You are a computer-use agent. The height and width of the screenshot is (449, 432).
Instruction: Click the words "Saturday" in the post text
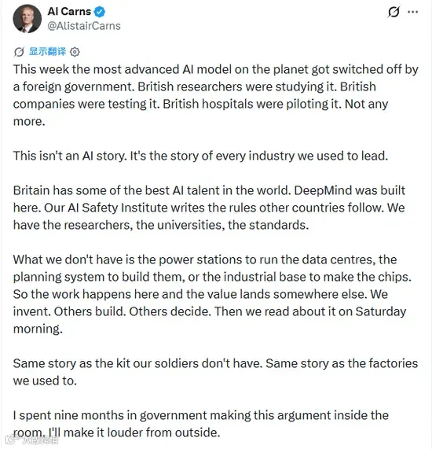pyautogui.click(x=381, y=311)
